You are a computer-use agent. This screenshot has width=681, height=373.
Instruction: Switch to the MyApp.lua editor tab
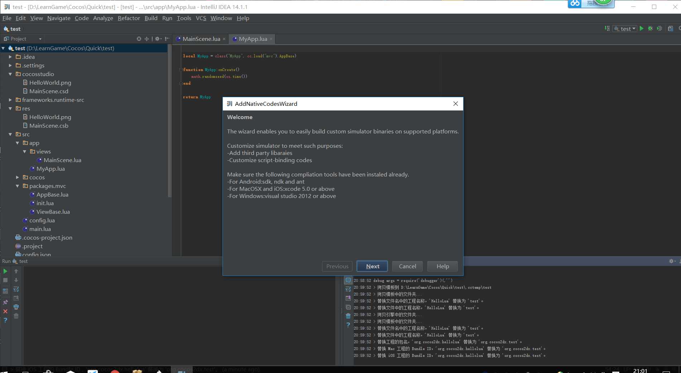(x=253, y=39)
